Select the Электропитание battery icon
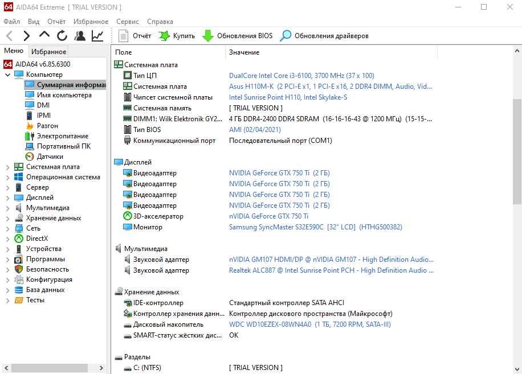The image size is (522, 374). coord(30,136)
